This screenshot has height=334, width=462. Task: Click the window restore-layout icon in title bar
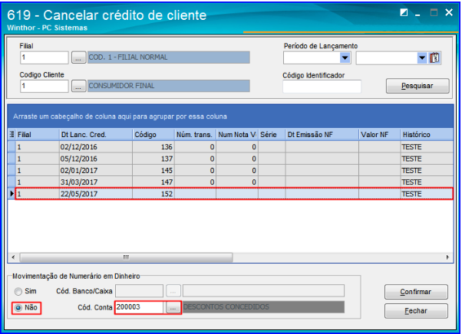[x=404, y=12]
